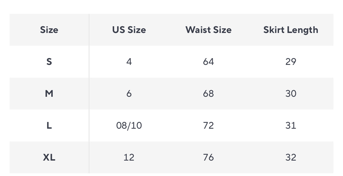Click skirt length value 30
Image resolution: width=343 pixels, height=176 pixels.
coord(291,94)
